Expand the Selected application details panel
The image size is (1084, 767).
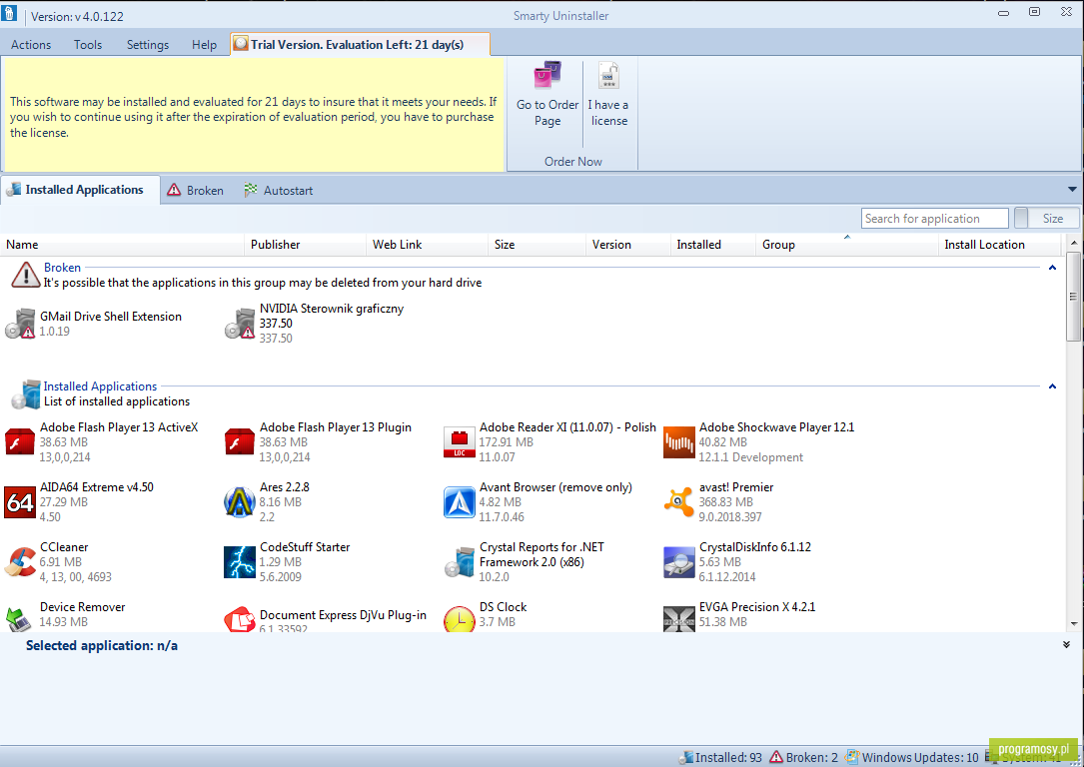click(1066, 645)
